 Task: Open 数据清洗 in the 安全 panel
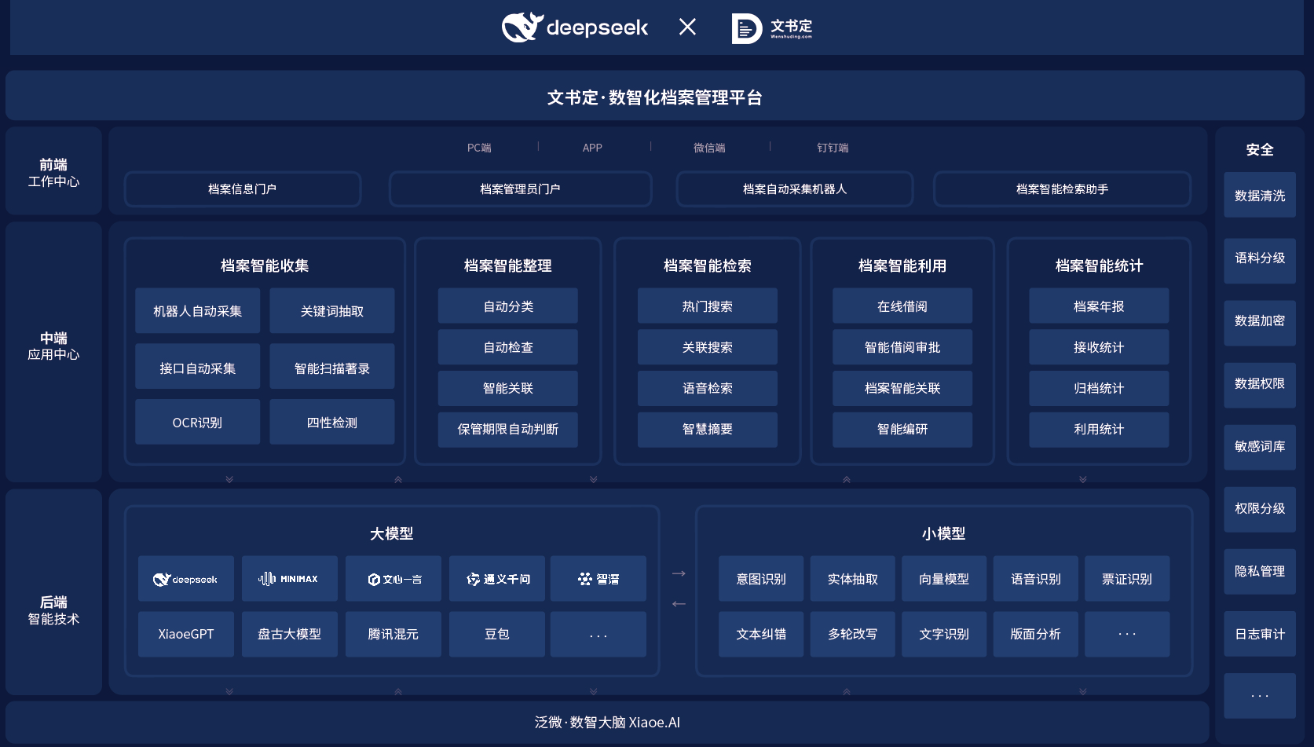(1260, 196)
